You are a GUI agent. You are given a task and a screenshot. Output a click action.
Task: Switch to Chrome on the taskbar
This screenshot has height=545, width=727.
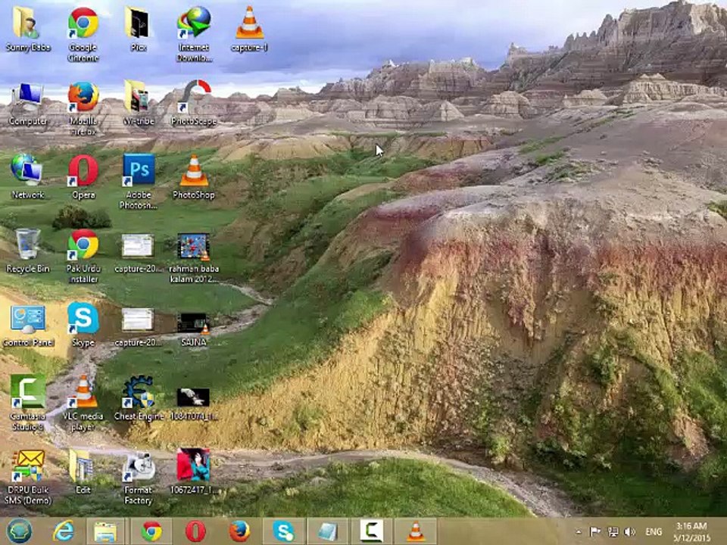pyautogui.click(x=151, y=531)
